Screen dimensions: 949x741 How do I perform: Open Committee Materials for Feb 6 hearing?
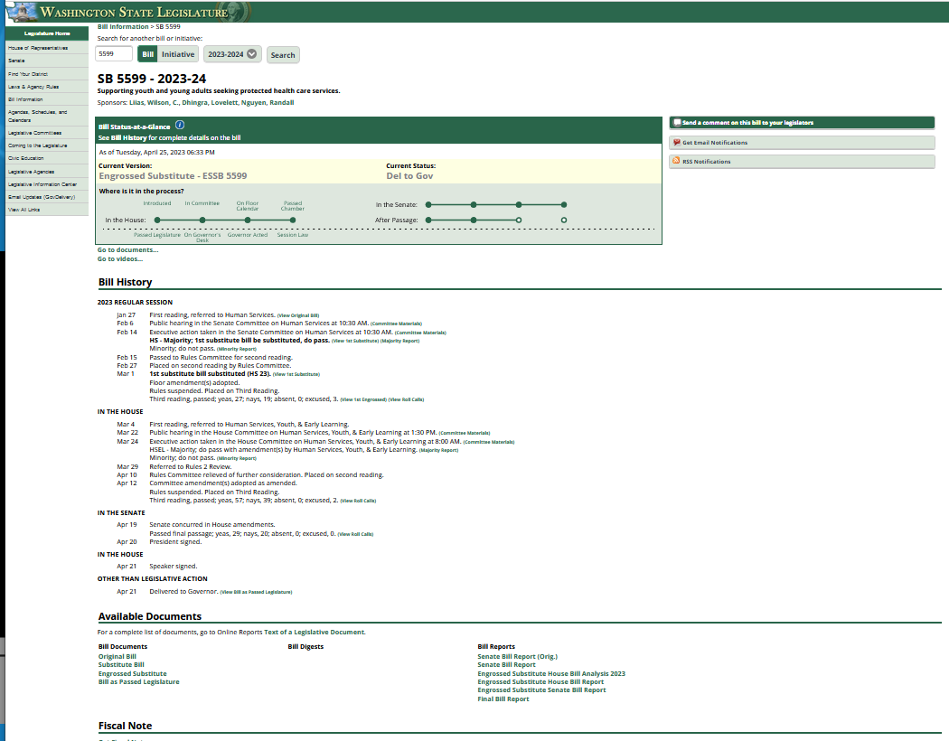click(397, 324)
